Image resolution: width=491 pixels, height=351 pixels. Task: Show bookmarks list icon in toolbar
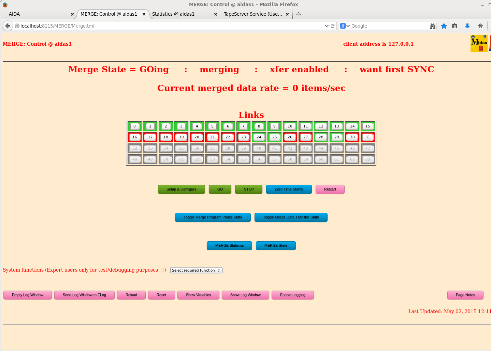coord(454,26)
